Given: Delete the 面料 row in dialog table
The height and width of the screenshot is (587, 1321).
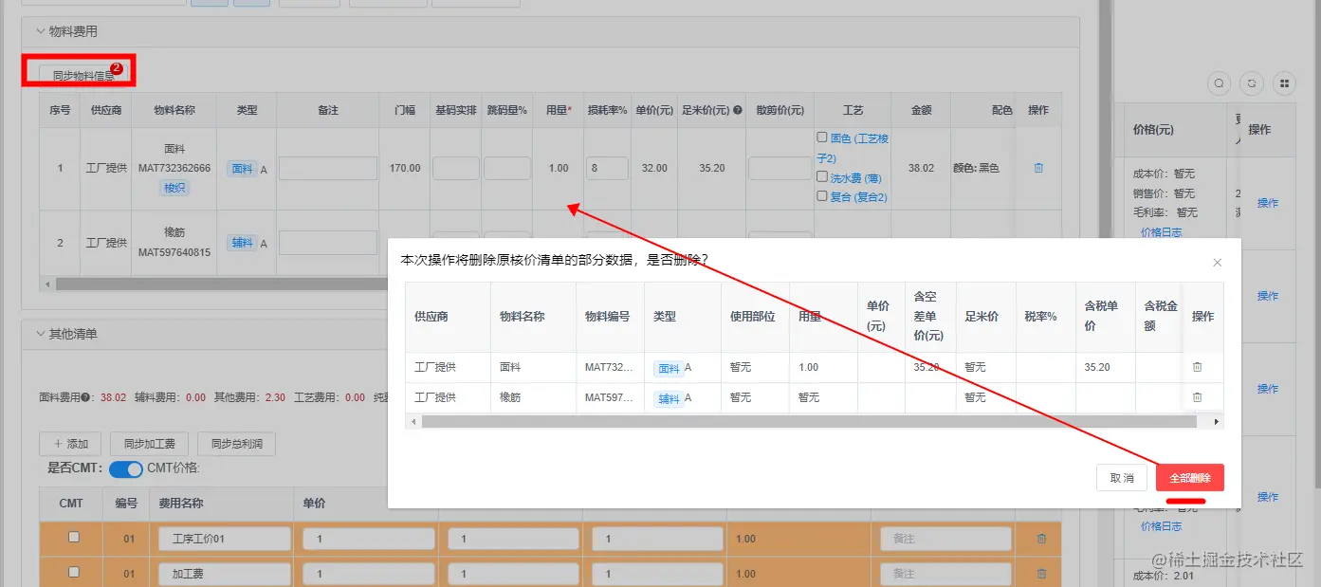Looking at the screenshot, I should (x=1197, y=367).
